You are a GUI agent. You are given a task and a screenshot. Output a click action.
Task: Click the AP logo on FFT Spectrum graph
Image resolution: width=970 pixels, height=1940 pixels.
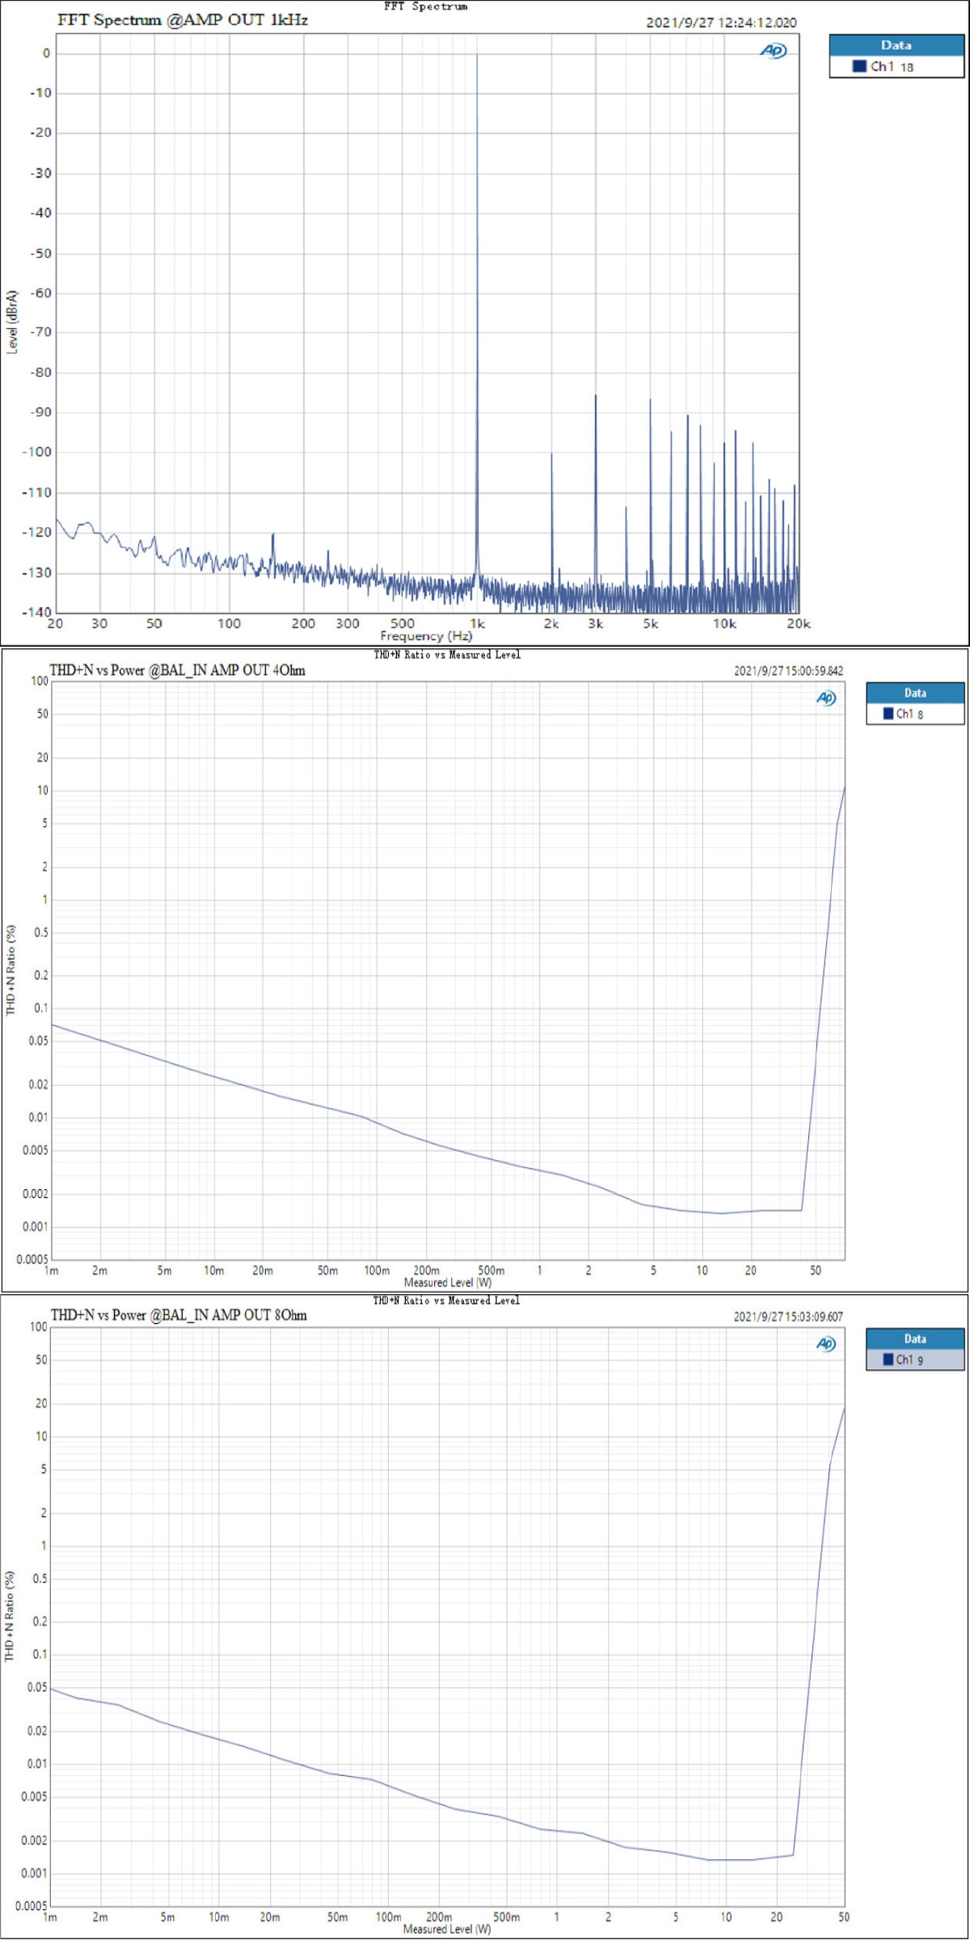point(773,51)
